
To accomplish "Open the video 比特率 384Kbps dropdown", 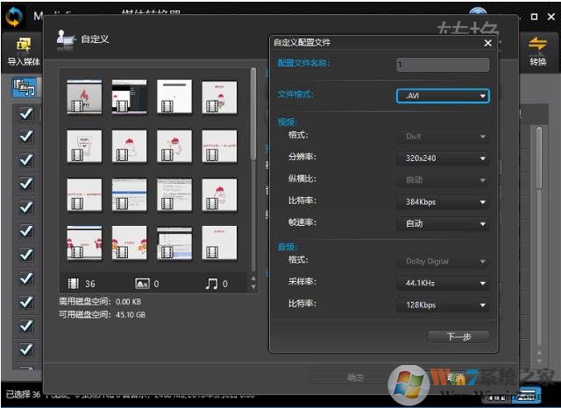I will 443,202.
